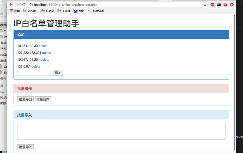Click the red upward arrow extension icon
The height and width of the screenshot is (153, 243).
pyautogui.click(x=231, y=5)
